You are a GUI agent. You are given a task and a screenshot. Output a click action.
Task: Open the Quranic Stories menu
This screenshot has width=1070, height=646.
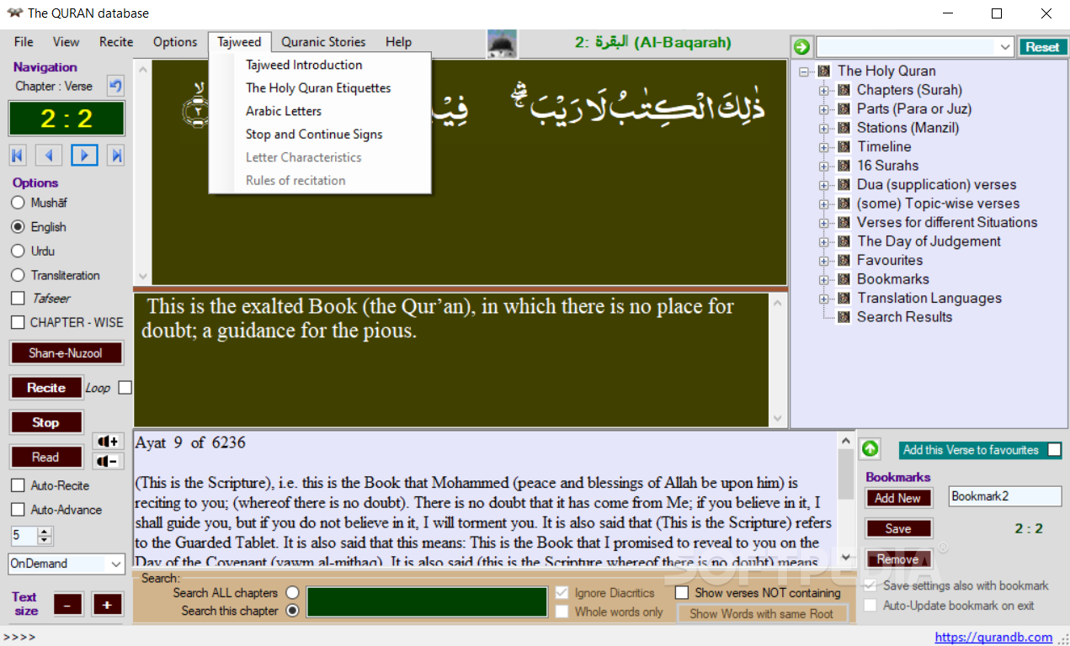[323, 42]
